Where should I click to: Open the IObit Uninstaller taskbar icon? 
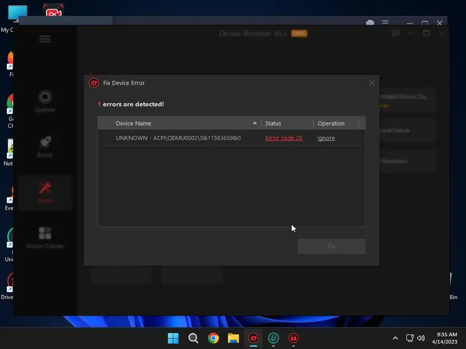point(274,338)
